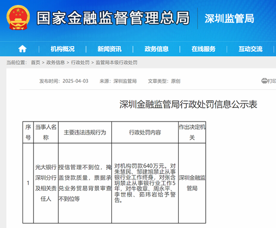The image size is (276, 228).
Task: Click the page title 深圳金融监管局行政处罚信息公示表
Action: (x=188, y=104)
